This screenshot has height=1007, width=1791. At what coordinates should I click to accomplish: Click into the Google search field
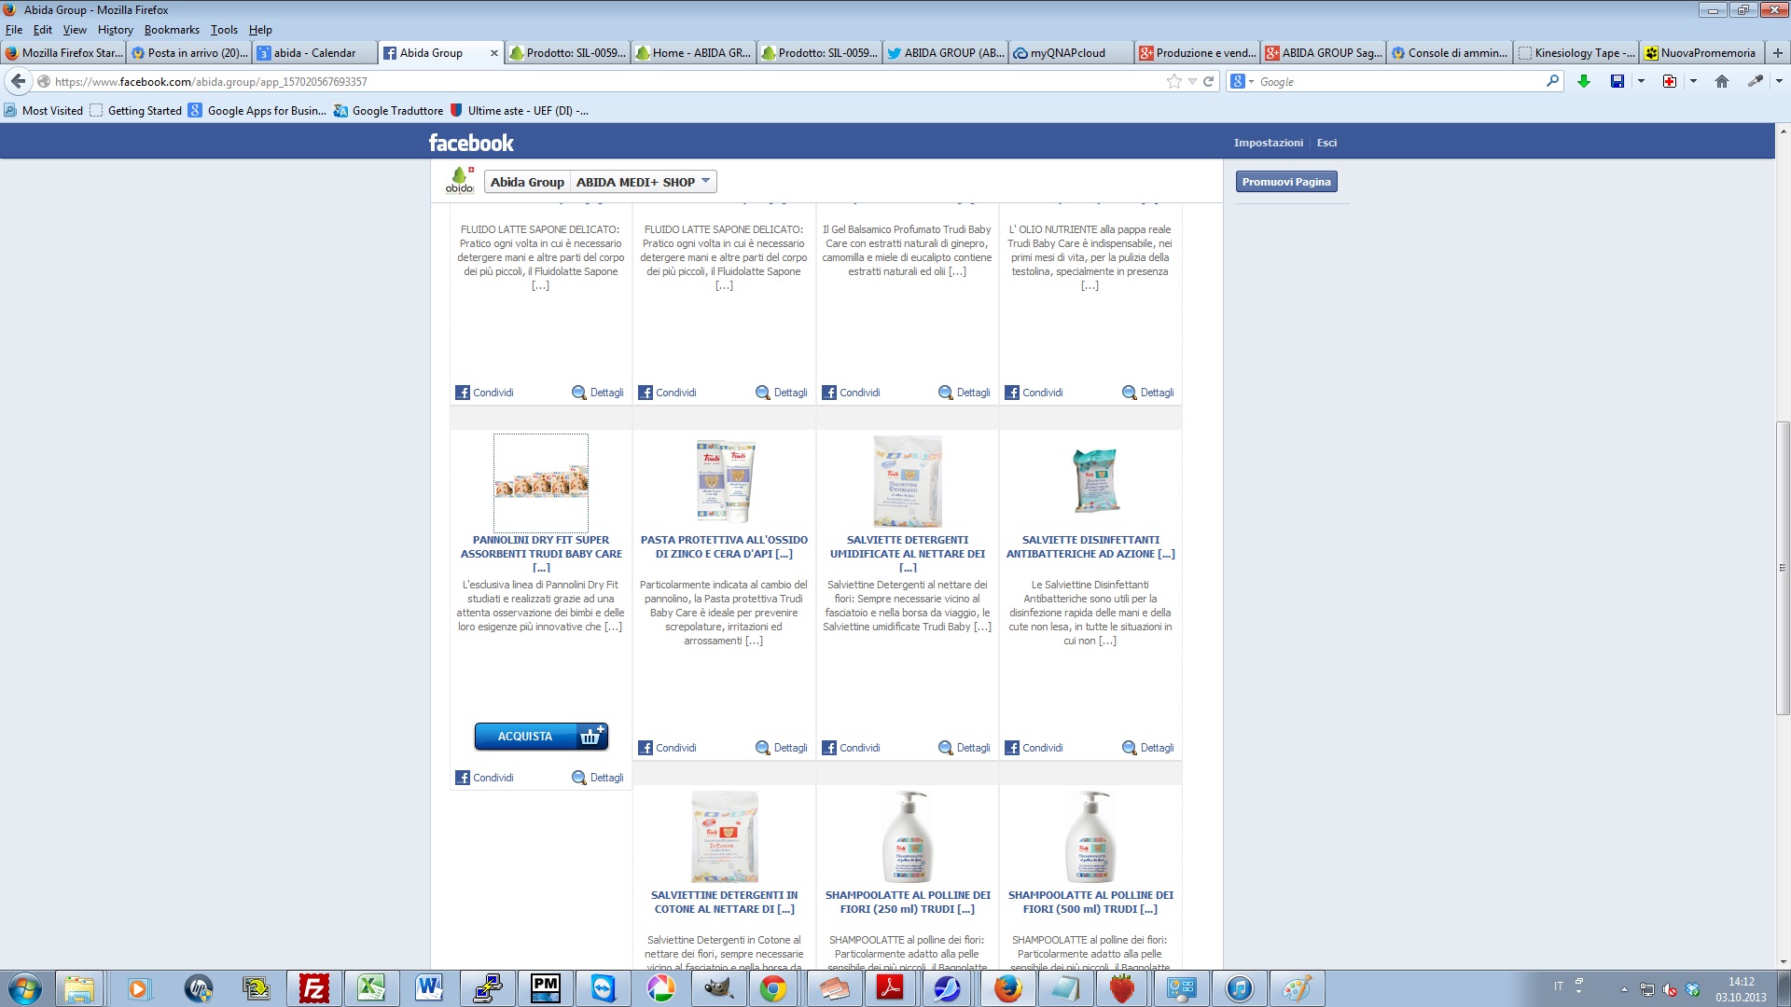point(1399,81)
